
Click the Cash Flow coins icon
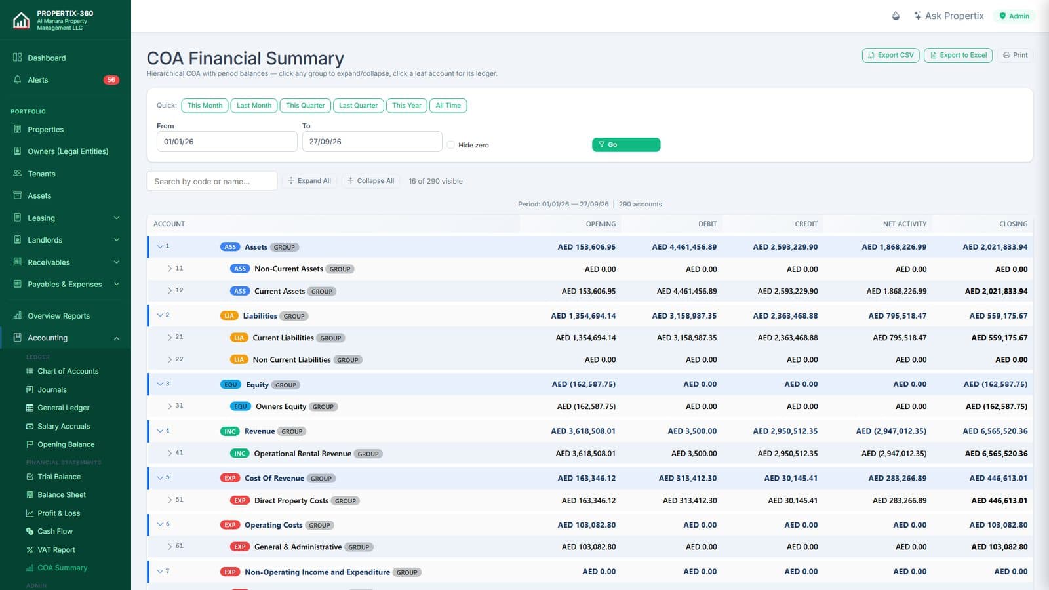tap(30, 532)
